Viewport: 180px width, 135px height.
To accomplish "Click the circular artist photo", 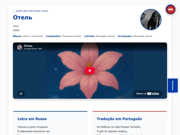I will coord(151,20).
